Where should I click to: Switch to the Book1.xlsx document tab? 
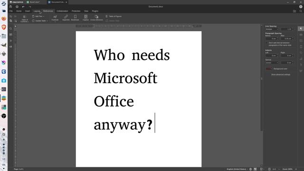(35, 2)
